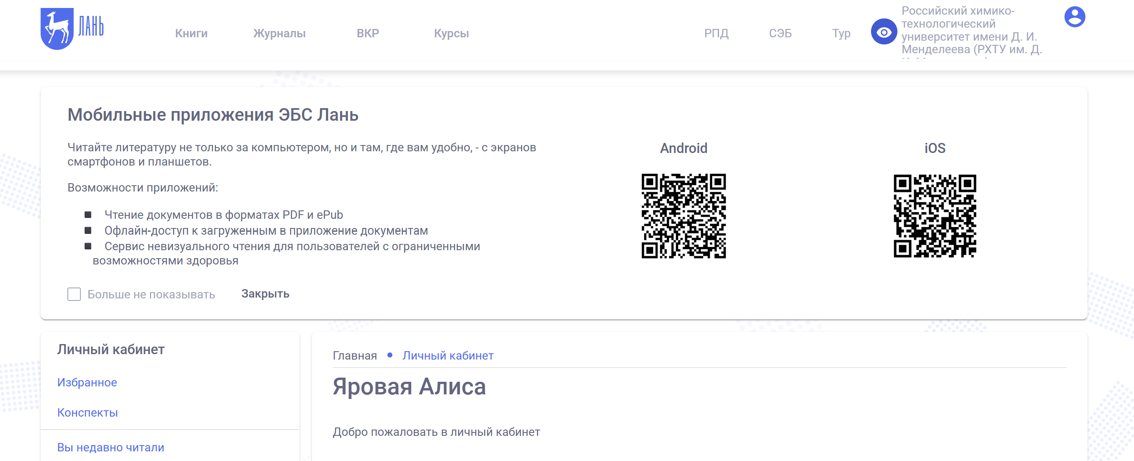
Task: Click the university name in the header
Action: (971, 31)
